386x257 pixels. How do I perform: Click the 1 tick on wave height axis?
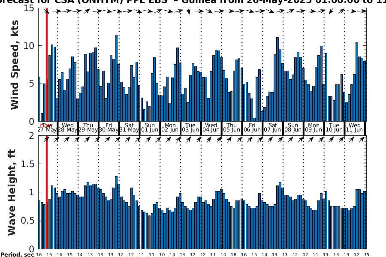[31, 192]
